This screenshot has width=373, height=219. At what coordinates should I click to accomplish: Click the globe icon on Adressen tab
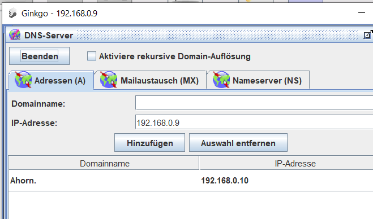click(23, 80)
